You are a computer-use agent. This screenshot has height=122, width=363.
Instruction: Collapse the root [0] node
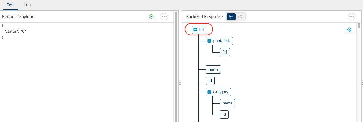195,29
